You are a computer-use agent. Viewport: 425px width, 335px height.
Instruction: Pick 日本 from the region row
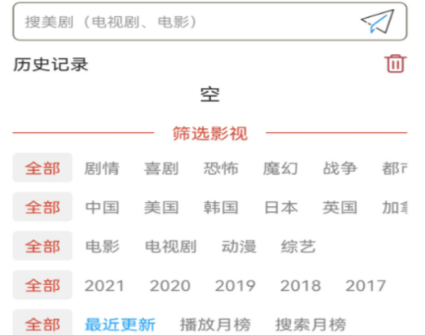[x=281, y=207]
